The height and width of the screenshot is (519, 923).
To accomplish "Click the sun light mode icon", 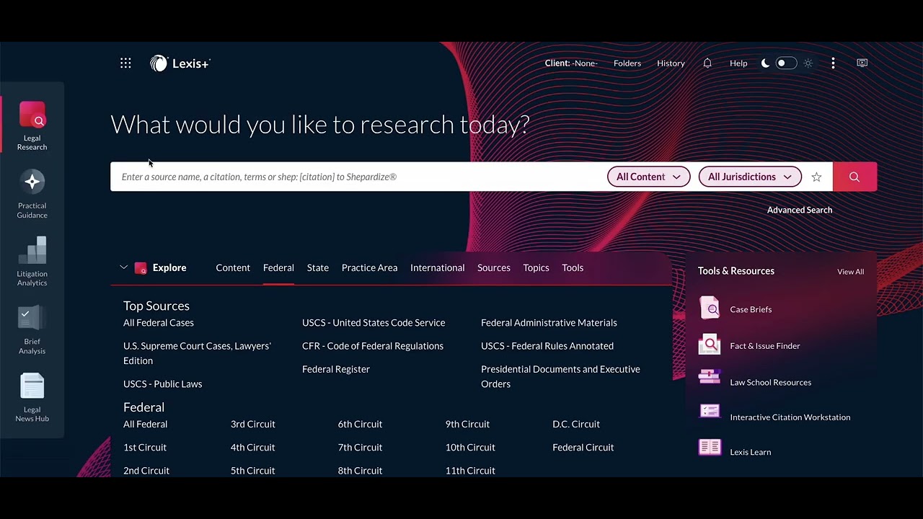I will pos(808,63).
